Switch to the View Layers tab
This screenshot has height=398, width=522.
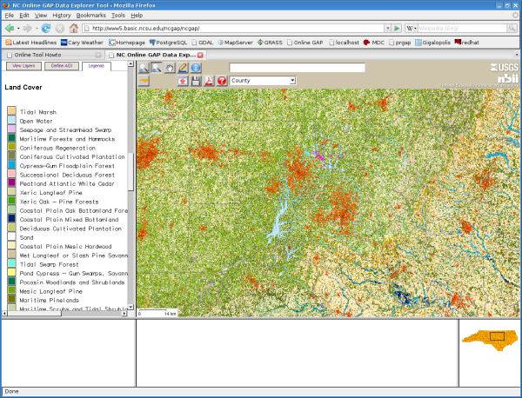click(23, 66)
